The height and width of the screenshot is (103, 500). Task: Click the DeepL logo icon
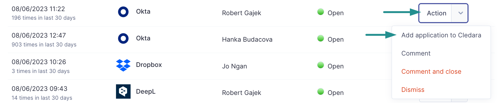pyautogui.click(x=123, y=91)
